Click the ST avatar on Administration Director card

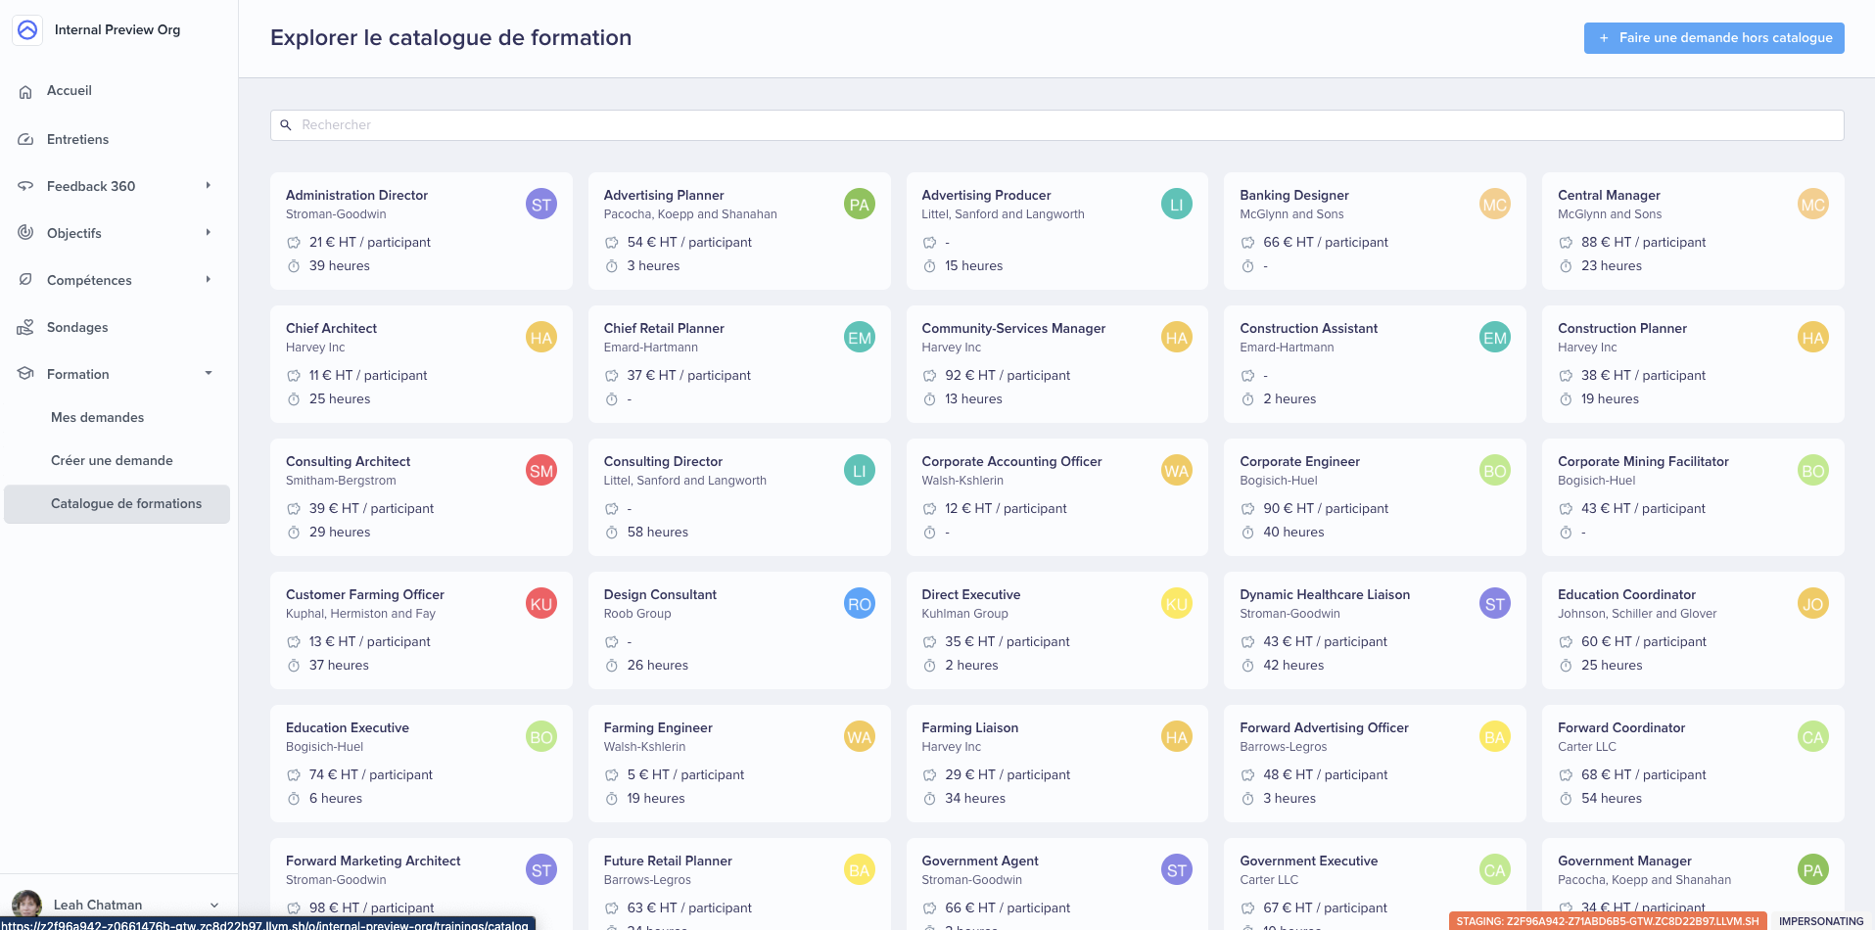coord(540,205)
